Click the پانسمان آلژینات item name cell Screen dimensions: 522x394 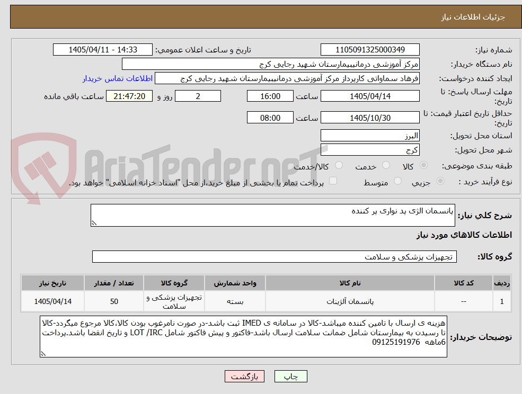(x=350, y=301)
